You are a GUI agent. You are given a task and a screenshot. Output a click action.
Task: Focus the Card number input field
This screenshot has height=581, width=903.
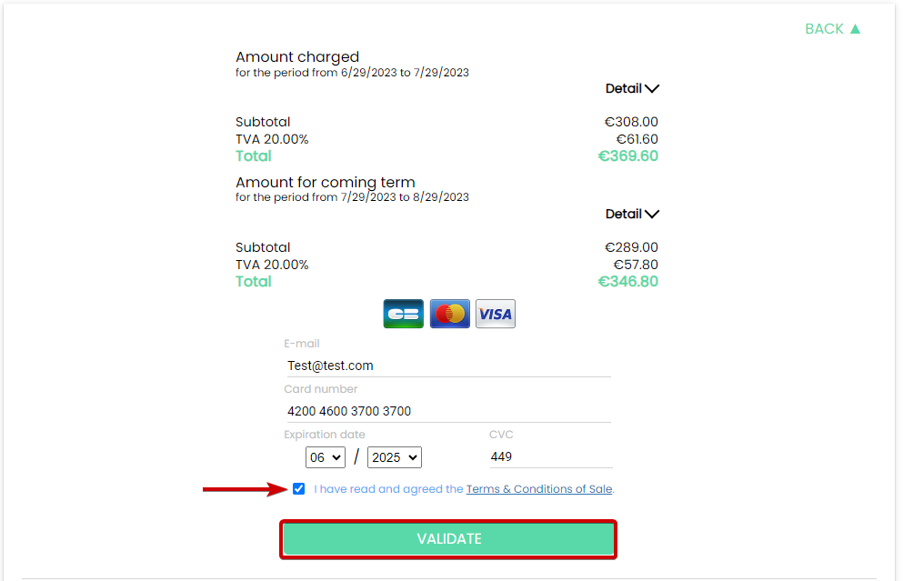tap(447, 411)
